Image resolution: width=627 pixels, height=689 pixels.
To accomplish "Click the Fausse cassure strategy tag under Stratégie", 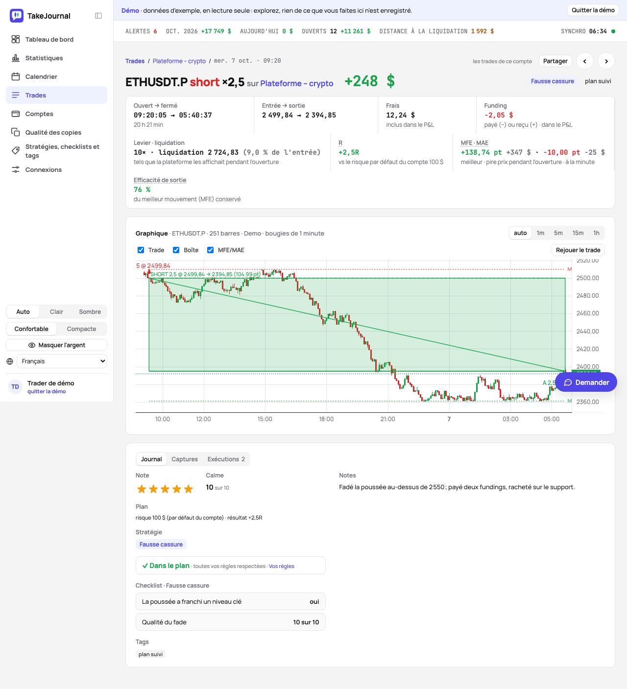I will [161, 545].
